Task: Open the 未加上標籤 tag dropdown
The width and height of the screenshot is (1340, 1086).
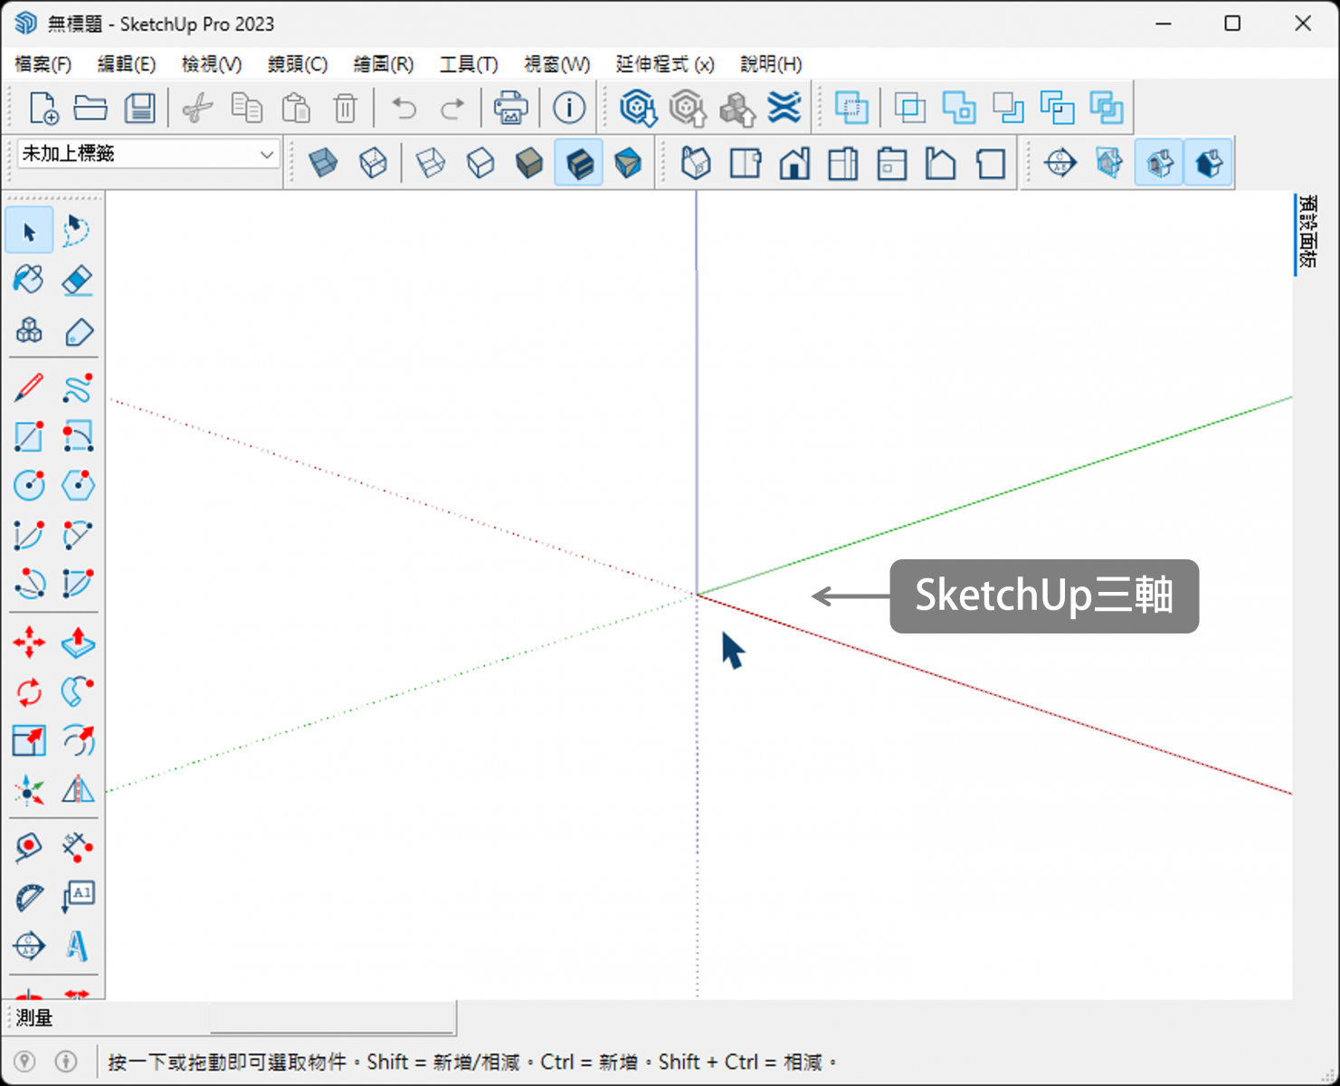Action: 147,154
